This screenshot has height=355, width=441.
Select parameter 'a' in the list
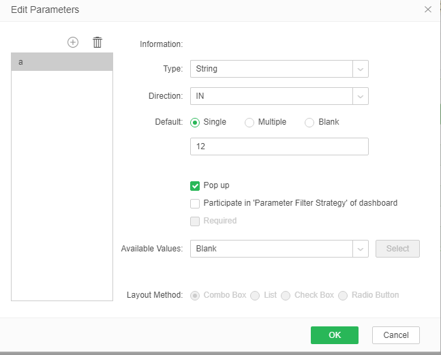click(x=62, y=62)
